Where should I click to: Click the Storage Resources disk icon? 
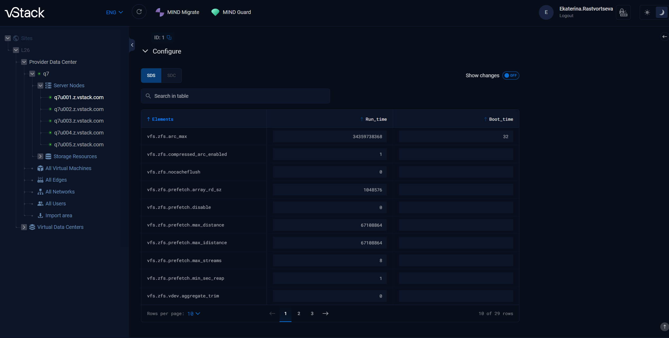(48, 156)
